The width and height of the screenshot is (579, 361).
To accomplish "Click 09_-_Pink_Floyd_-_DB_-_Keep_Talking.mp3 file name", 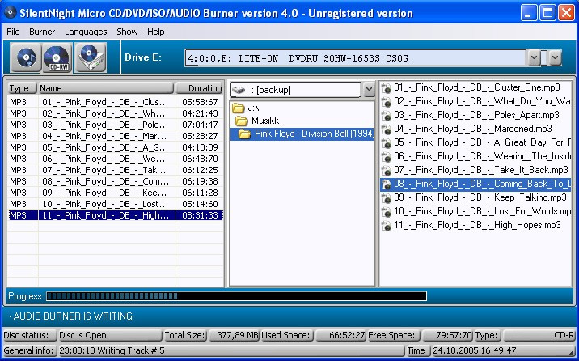I will (480, 198).
